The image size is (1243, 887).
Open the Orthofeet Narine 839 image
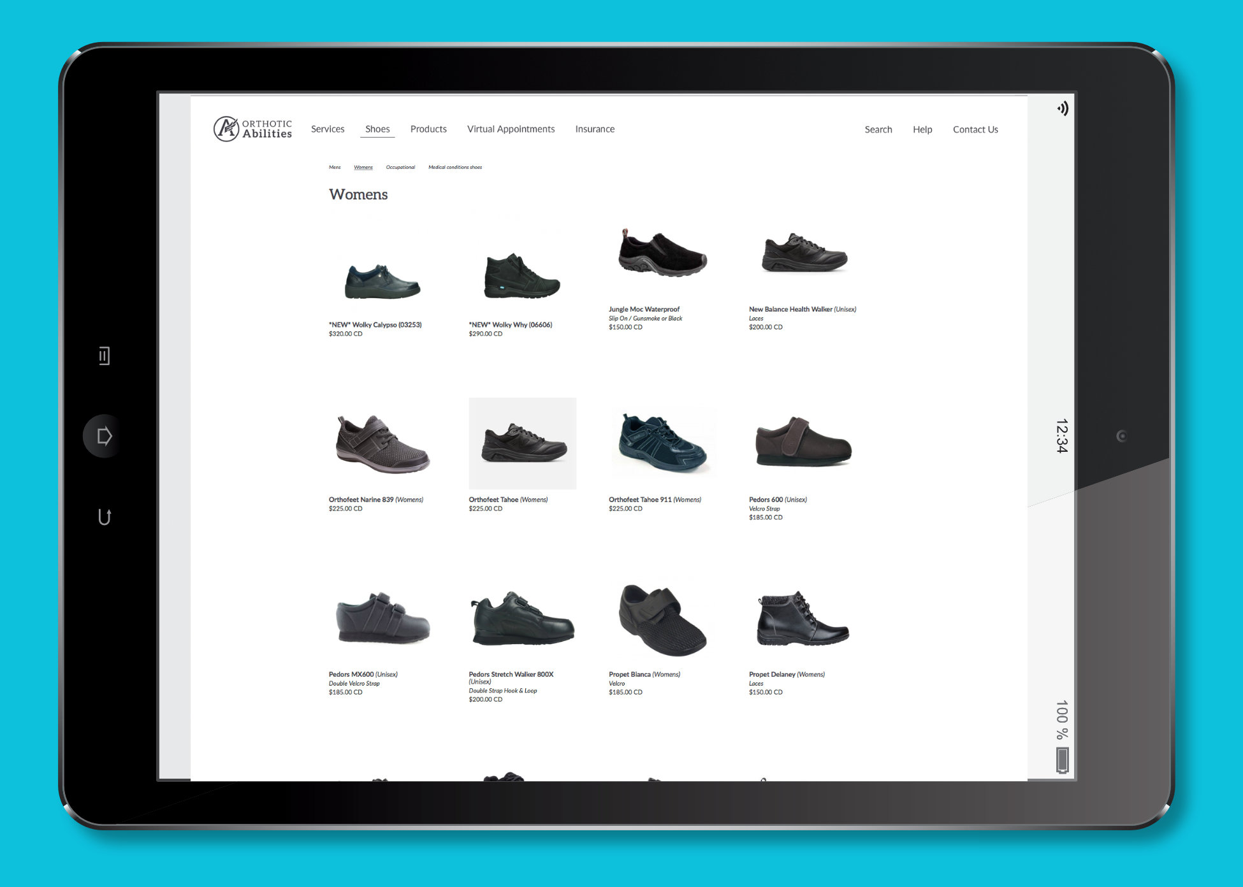382,443
